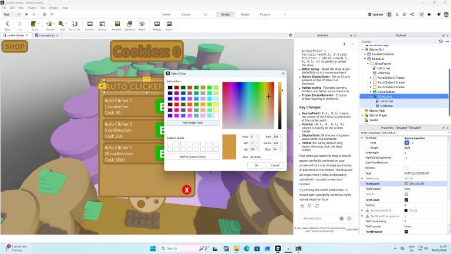Click Pick Screen Color button

coord(193,122)
